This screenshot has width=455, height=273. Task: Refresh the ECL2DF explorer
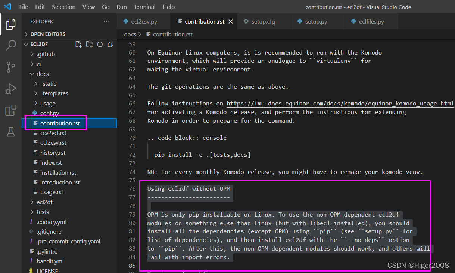pos(100,45)
